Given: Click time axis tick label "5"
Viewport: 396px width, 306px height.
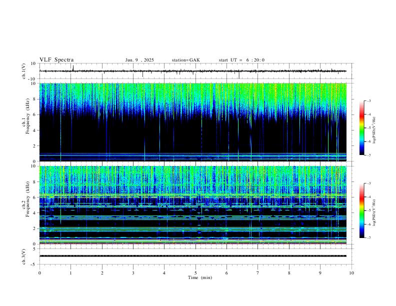Looking at the screenshot, I should click(195, 273).
